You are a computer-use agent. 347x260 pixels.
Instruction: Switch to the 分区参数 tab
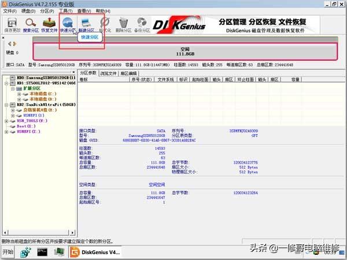coord(88,73)
